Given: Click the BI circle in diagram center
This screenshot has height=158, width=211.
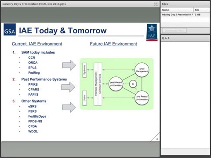Looking at the screenshot, I should 133,84.
